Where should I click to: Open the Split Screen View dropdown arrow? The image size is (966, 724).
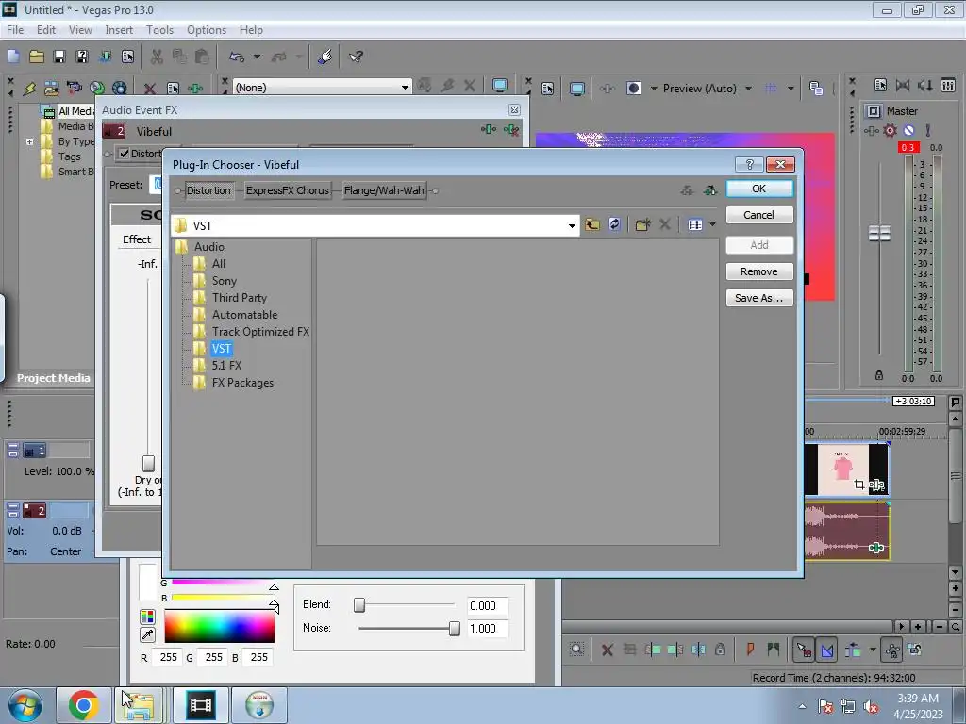[x=654, y=88]
